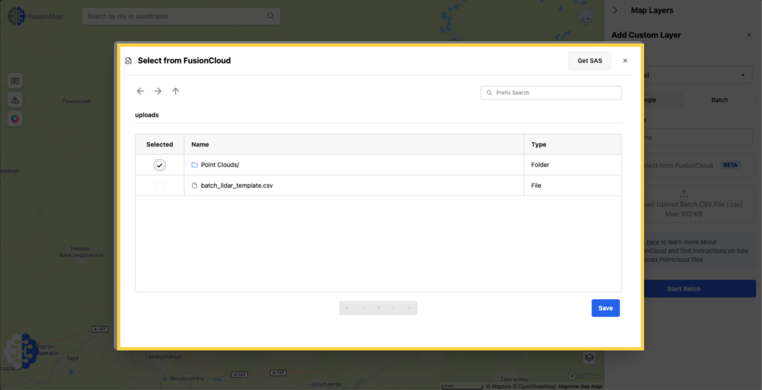Save the FusionCloud selection

(605, 308)
